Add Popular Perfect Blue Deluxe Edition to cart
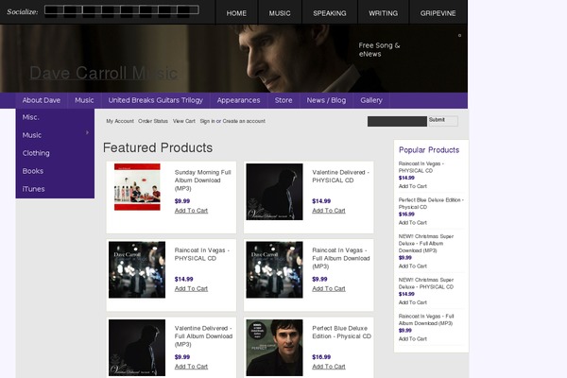 click(x=413, y=222)
